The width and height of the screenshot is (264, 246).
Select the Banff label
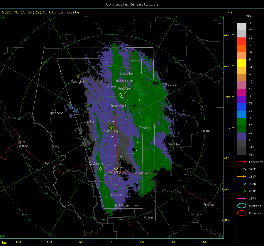[x=48, y=163]
